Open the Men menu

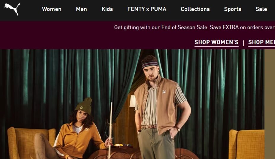pyautogui.click(x=81, y=9)
